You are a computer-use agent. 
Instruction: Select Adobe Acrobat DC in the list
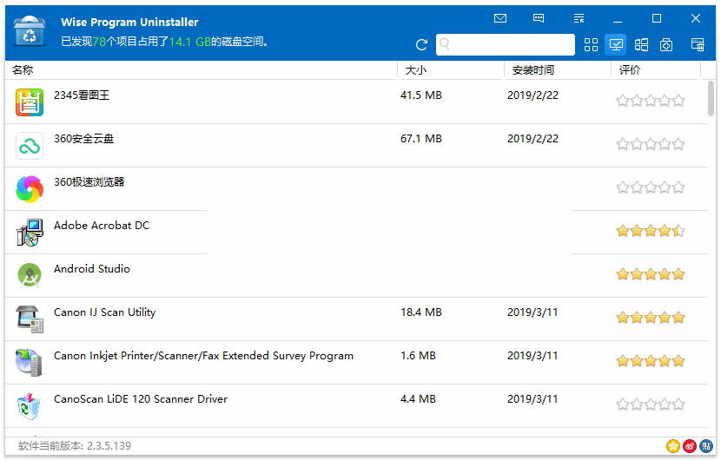tap(102, 226)
